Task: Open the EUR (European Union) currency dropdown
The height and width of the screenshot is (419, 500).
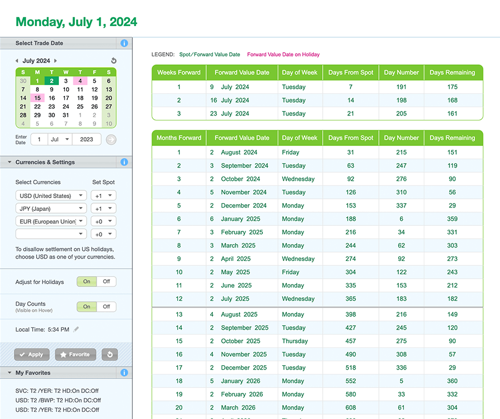Action: click(51, 221)
